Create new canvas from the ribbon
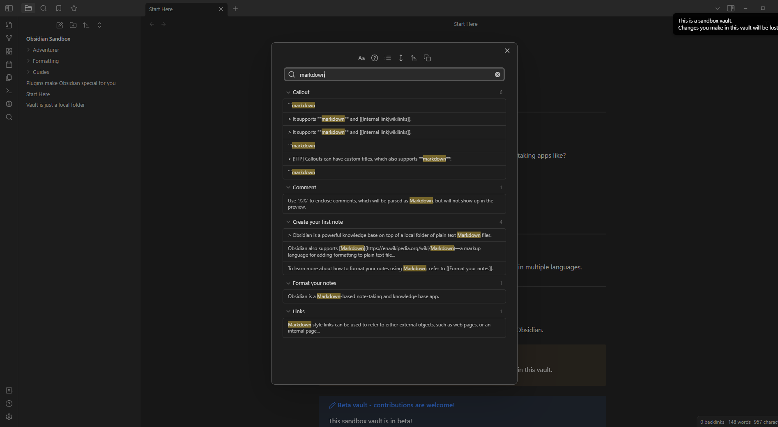Screen dimensions: 778x427 tap(9, 51)
